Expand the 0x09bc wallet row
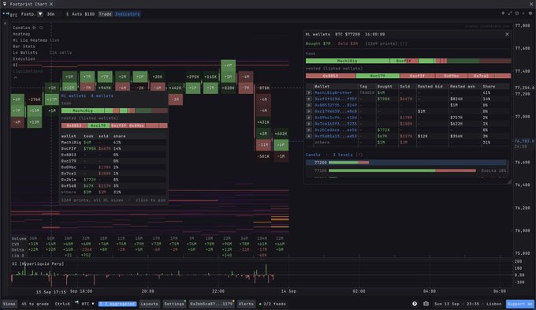The image size is (536, 310). [309, 118]
